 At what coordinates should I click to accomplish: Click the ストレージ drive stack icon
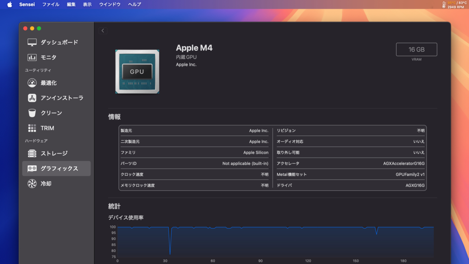pos(32,153)
